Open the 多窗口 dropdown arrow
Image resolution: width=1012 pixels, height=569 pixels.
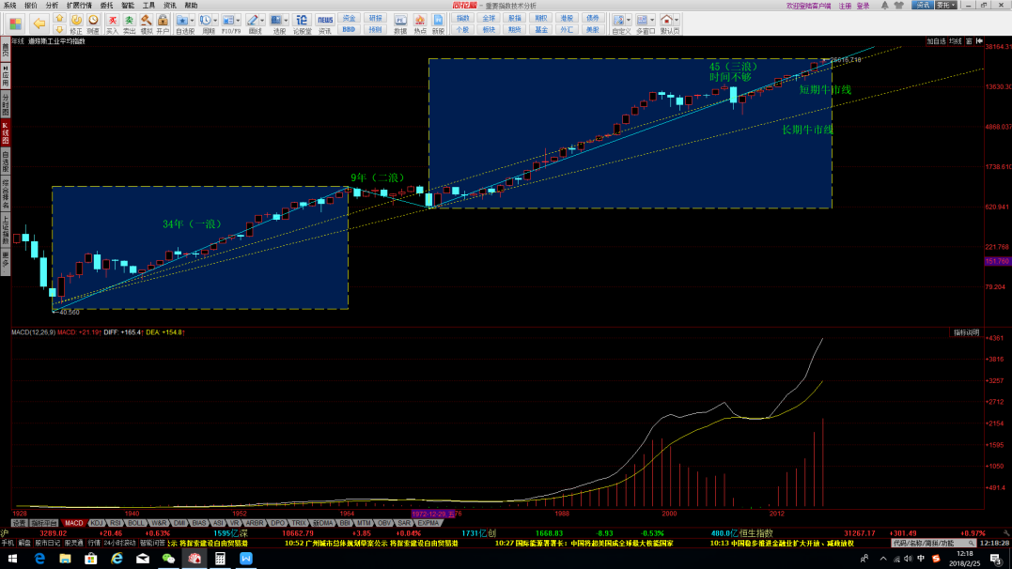click(x=650, y=20)
